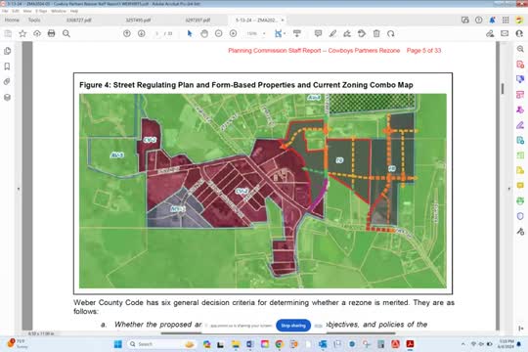Open the View menu

tap(27, 11)
